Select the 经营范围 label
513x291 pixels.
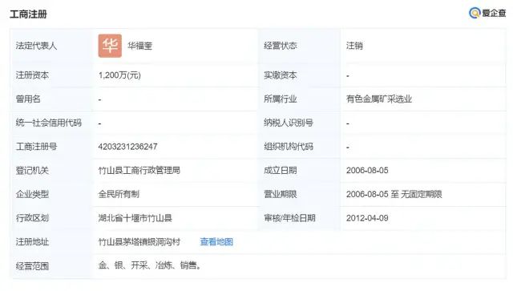[x=32, y=266]
